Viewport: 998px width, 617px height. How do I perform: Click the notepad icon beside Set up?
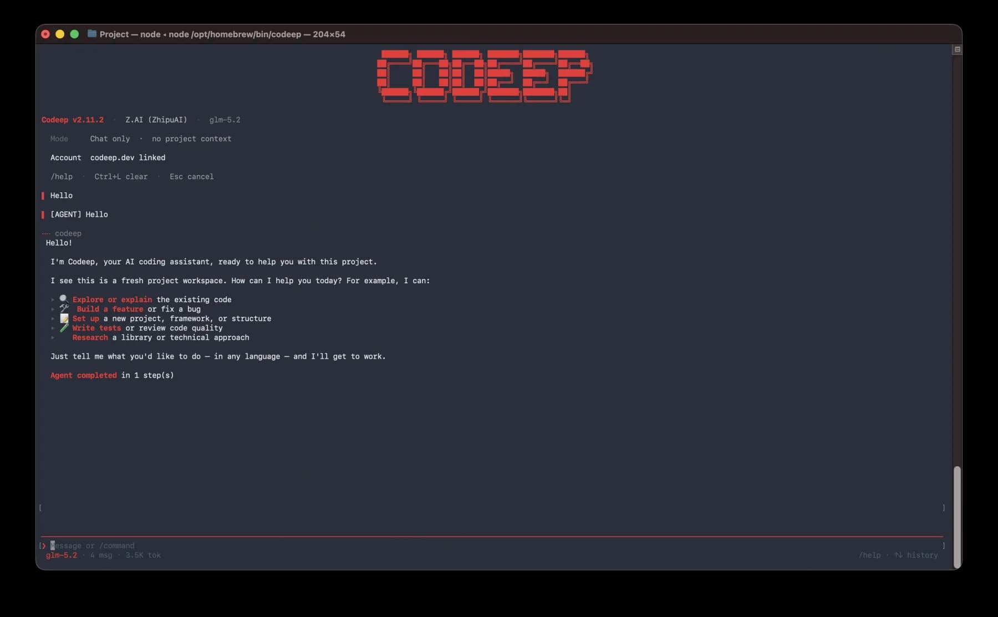pos(64,318)
